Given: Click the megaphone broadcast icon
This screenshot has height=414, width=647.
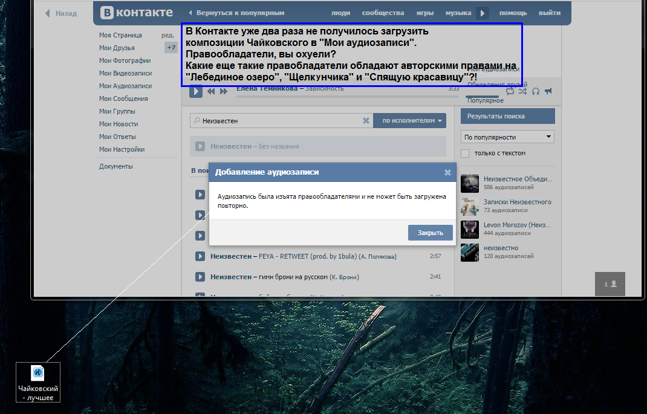Looking at the screenshot, I should (548, 91).
